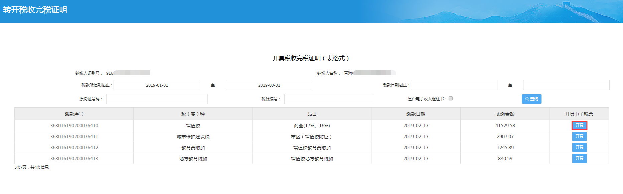Image resolution: width=623 pixels, height=194 pixels.
Task: Click the 税款所属期 start date field 2019-01-01
Action: coord(157,85)
